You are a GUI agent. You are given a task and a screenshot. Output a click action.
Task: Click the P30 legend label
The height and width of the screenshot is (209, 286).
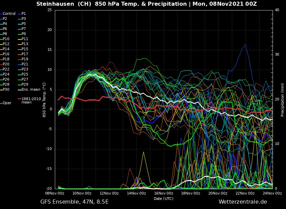tap(6, 90)
